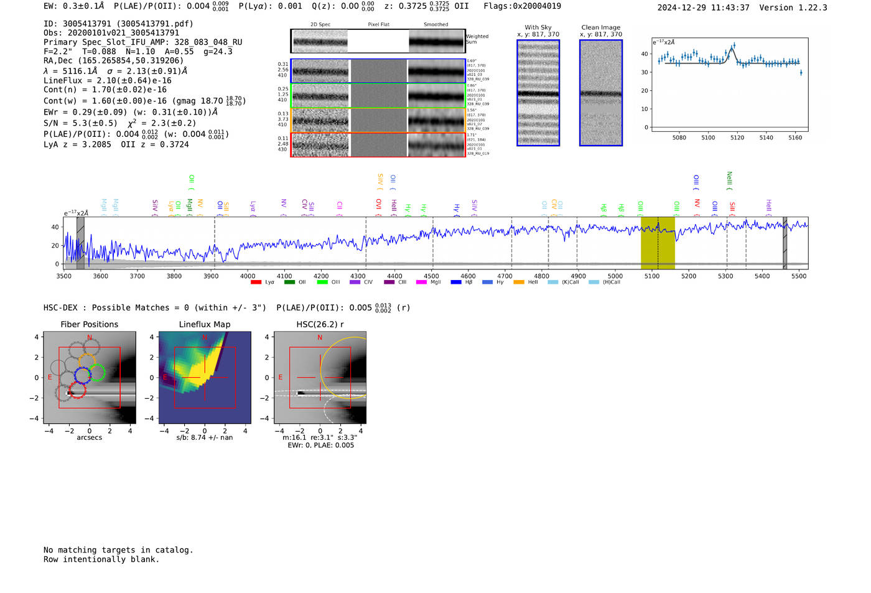Click the Pixel Flat column header
The height and width of the screenshot is (593, 871).
pyautogui.click(x=378, y=24)
